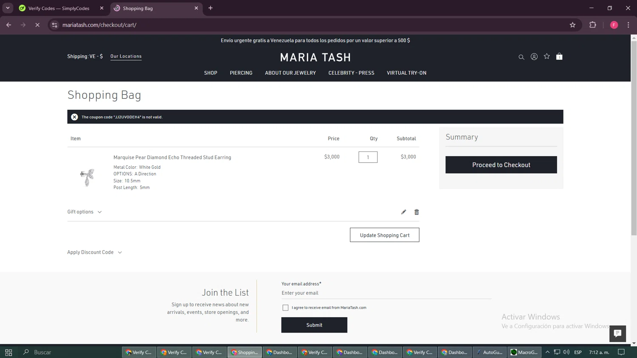Screen dimensions: 637x358
Task: Open the site search magnifier icon
Action: [521, 57]
